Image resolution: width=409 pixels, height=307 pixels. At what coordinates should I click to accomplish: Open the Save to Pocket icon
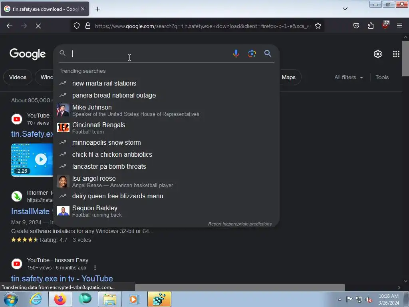356,26
